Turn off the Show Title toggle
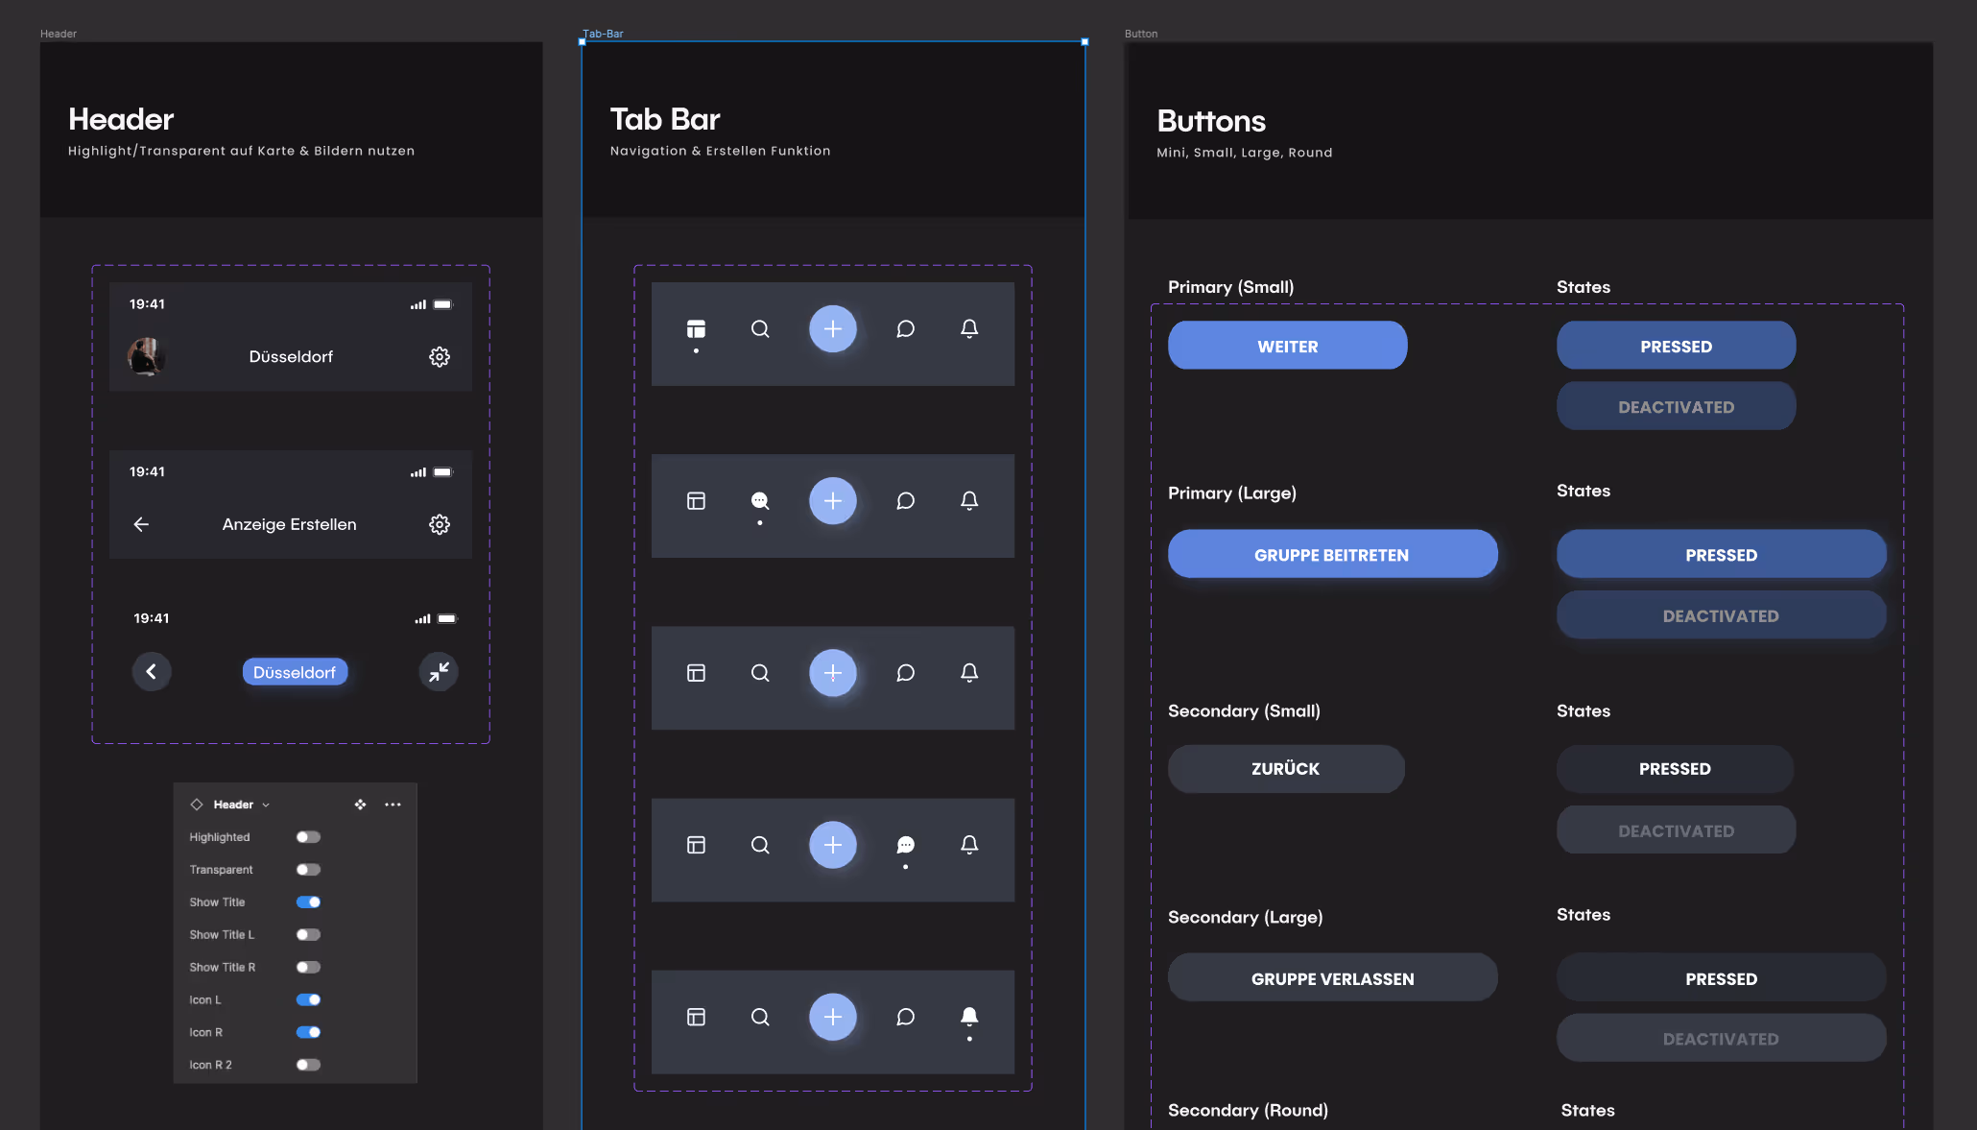The width and height of the screenshot is (1977, 1130). coord(308,902)
